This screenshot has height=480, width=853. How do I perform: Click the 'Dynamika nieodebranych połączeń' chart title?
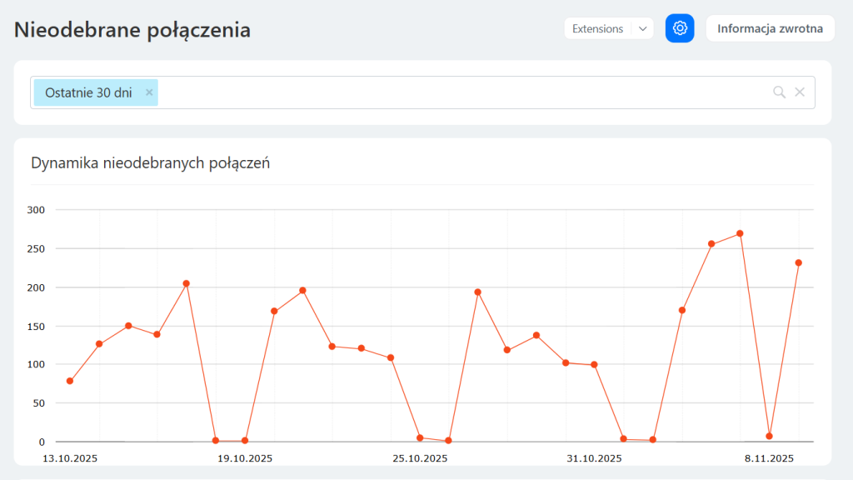150,163
